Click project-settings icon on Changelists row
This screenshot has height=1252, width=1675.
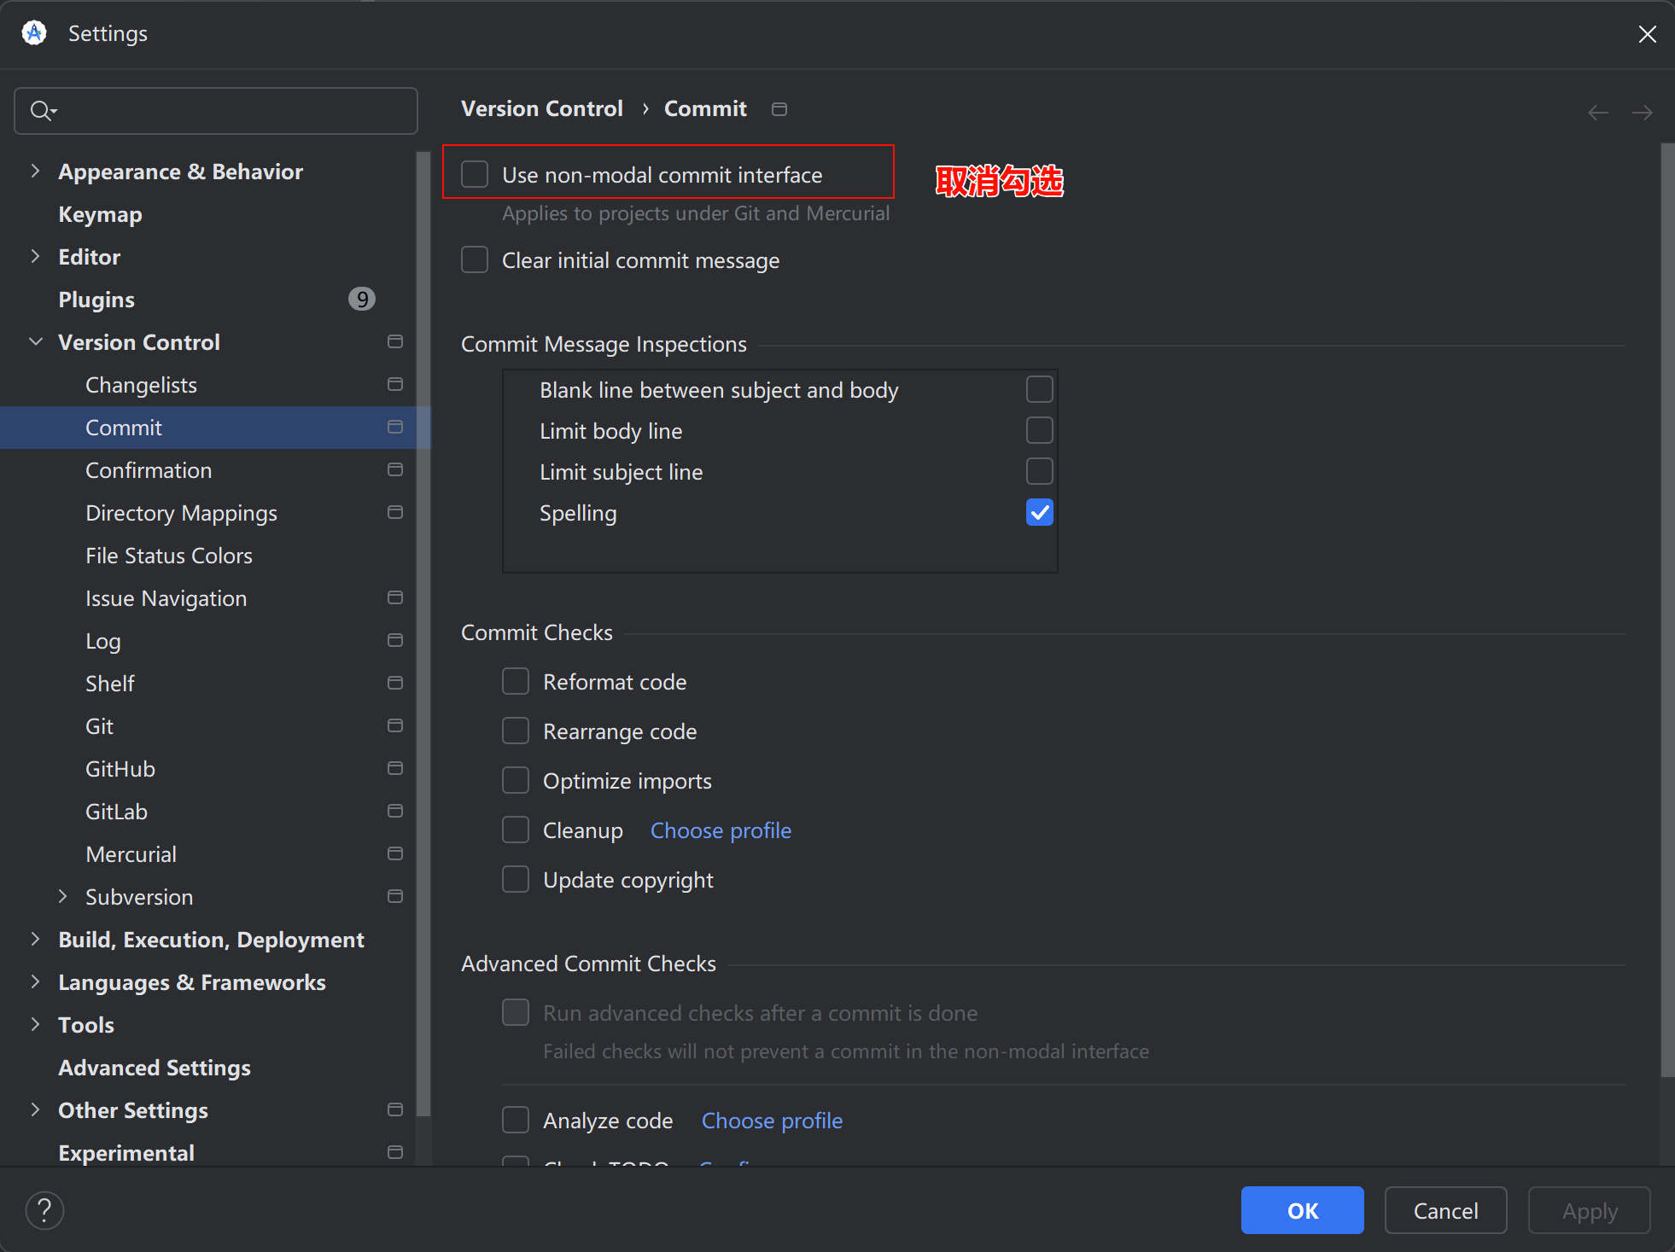click(394, 385)
